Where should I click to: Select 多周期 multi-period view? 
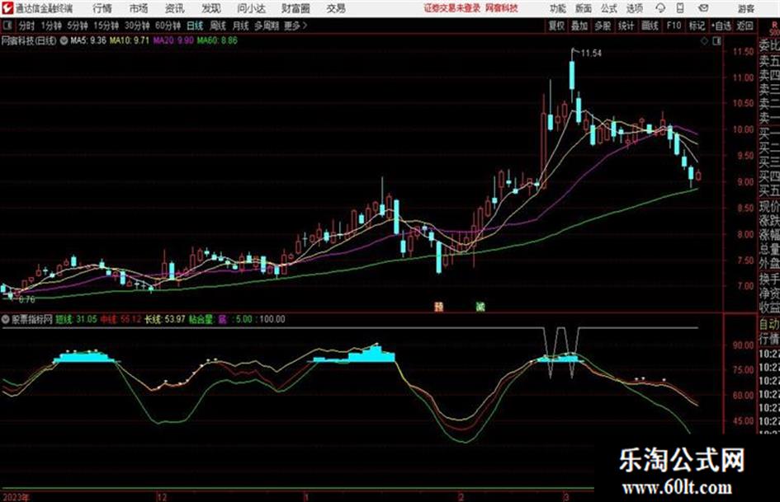pyautogui.click(x=267, y=26)
